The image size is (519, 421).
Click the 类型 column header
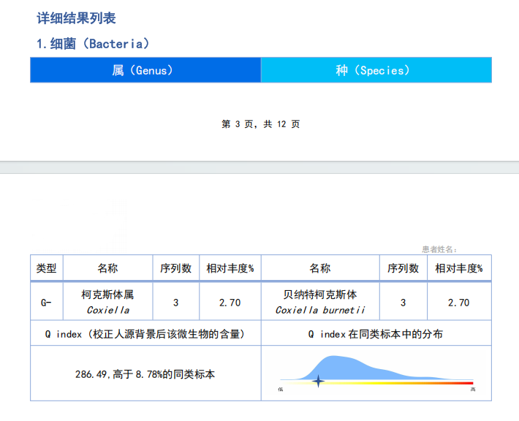pos(46,268)
